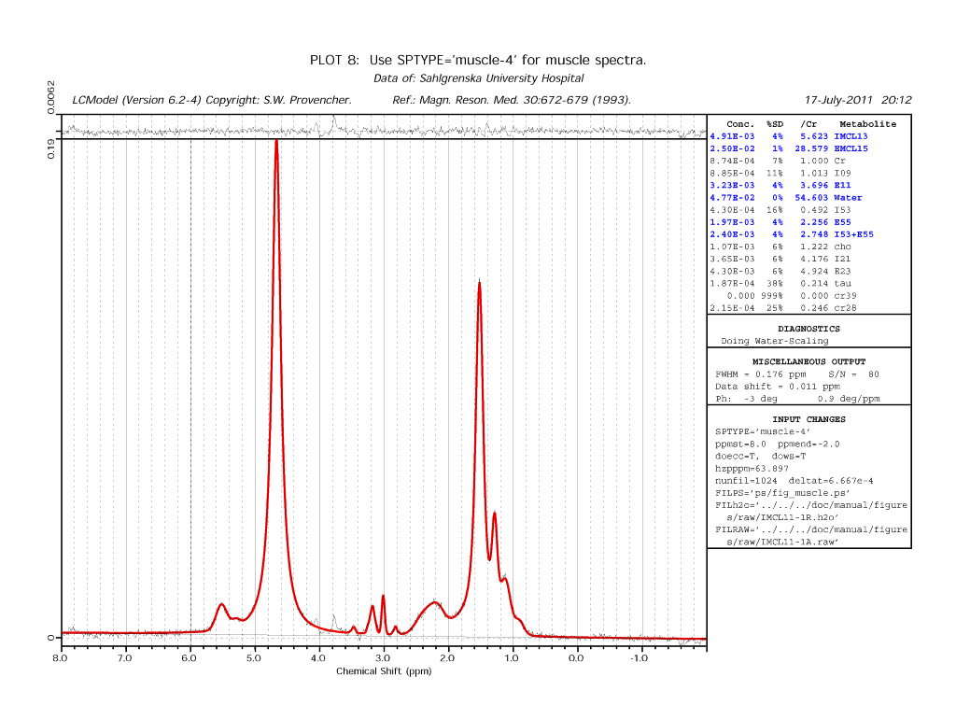Click the DIAGNOSTICS section heading

pyautogui.click(x=808, y=329)
